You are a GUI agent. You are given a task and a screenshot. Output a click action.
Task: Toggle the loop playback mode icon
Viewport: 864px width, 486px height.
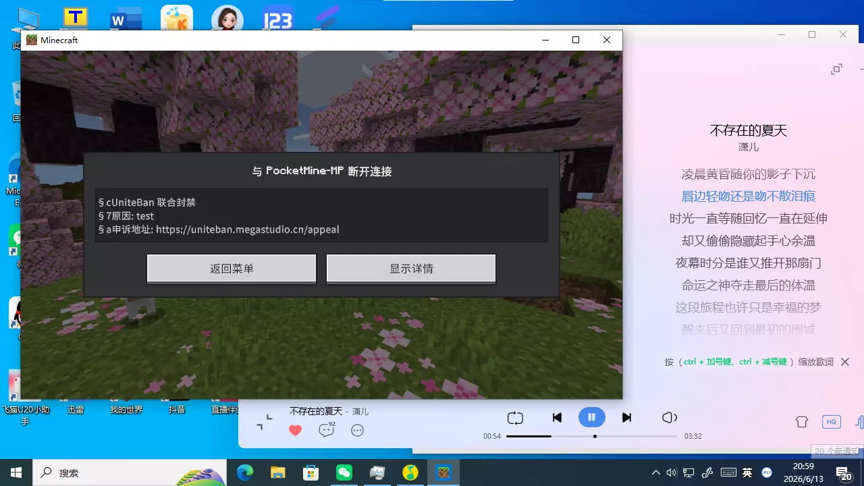(x=515, y=418)
